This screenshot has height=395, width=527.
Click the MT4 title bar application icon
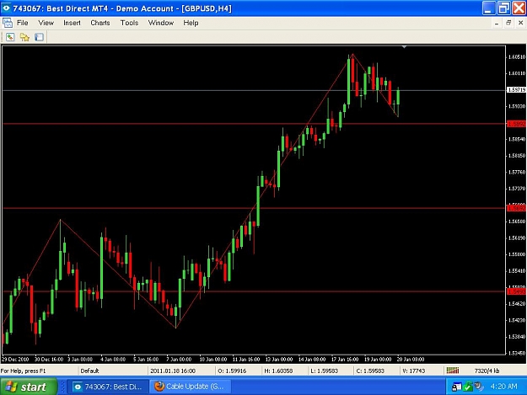6,8
